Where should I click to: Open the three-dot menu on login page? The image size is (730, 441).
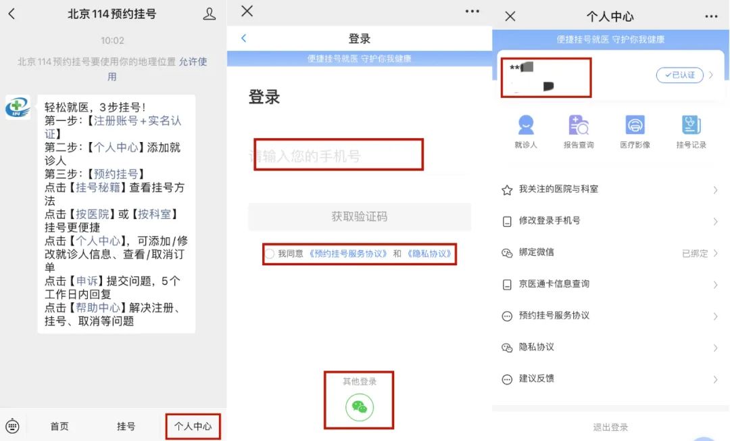pyautogui.click(x=472, y=11)
